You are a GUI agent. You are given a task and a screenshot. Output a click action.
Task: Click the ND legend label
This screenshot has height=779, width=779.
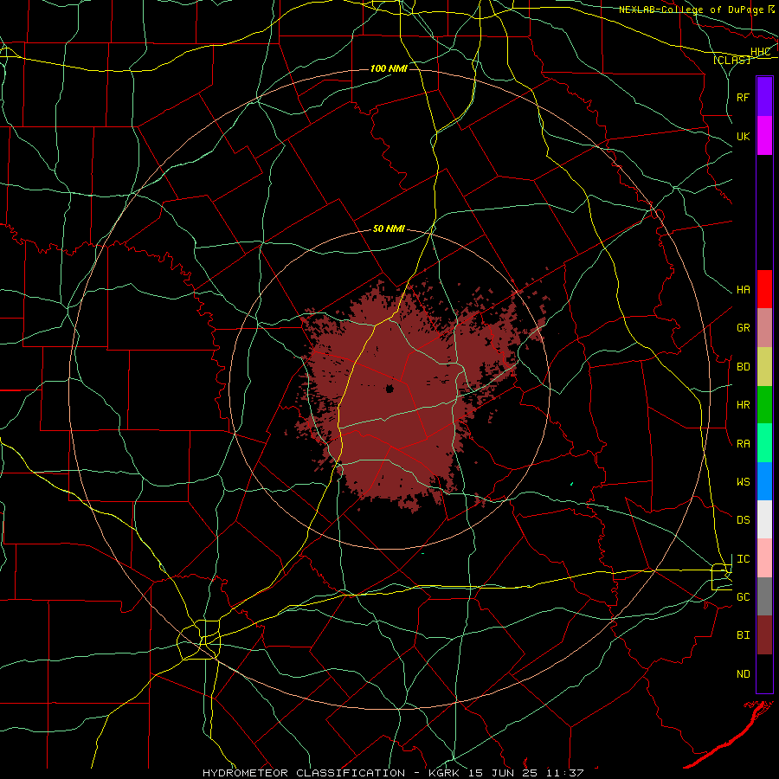click(743, 674)
